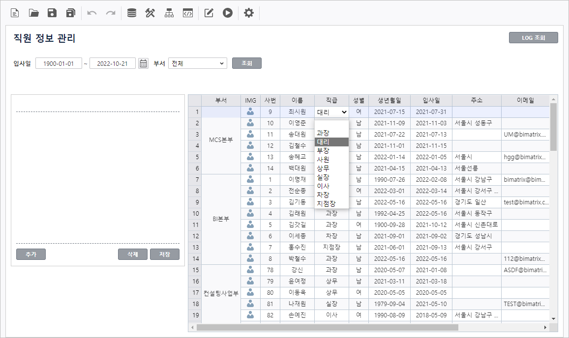Click the start date input field

point(59,63)
